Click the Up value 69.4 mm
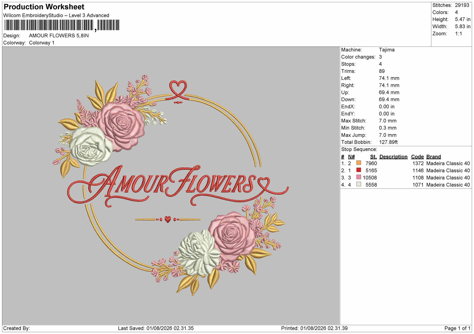The width and height of the screenshot is (474, 334). pyautogui.click(x=389, y=93)
